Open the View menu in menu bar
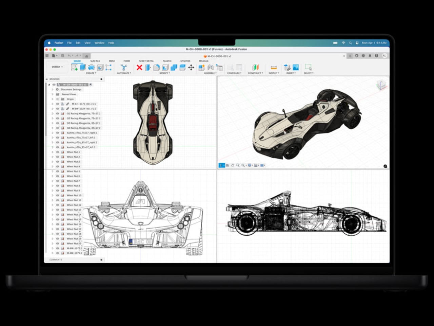 click(x=87, y=43)
